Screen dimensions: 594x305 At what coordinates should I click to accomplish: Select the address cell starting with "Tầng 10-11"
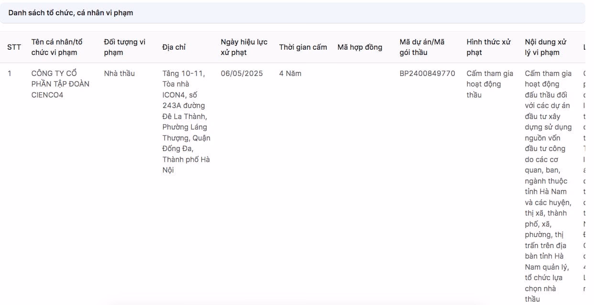[x=186, y=122]
